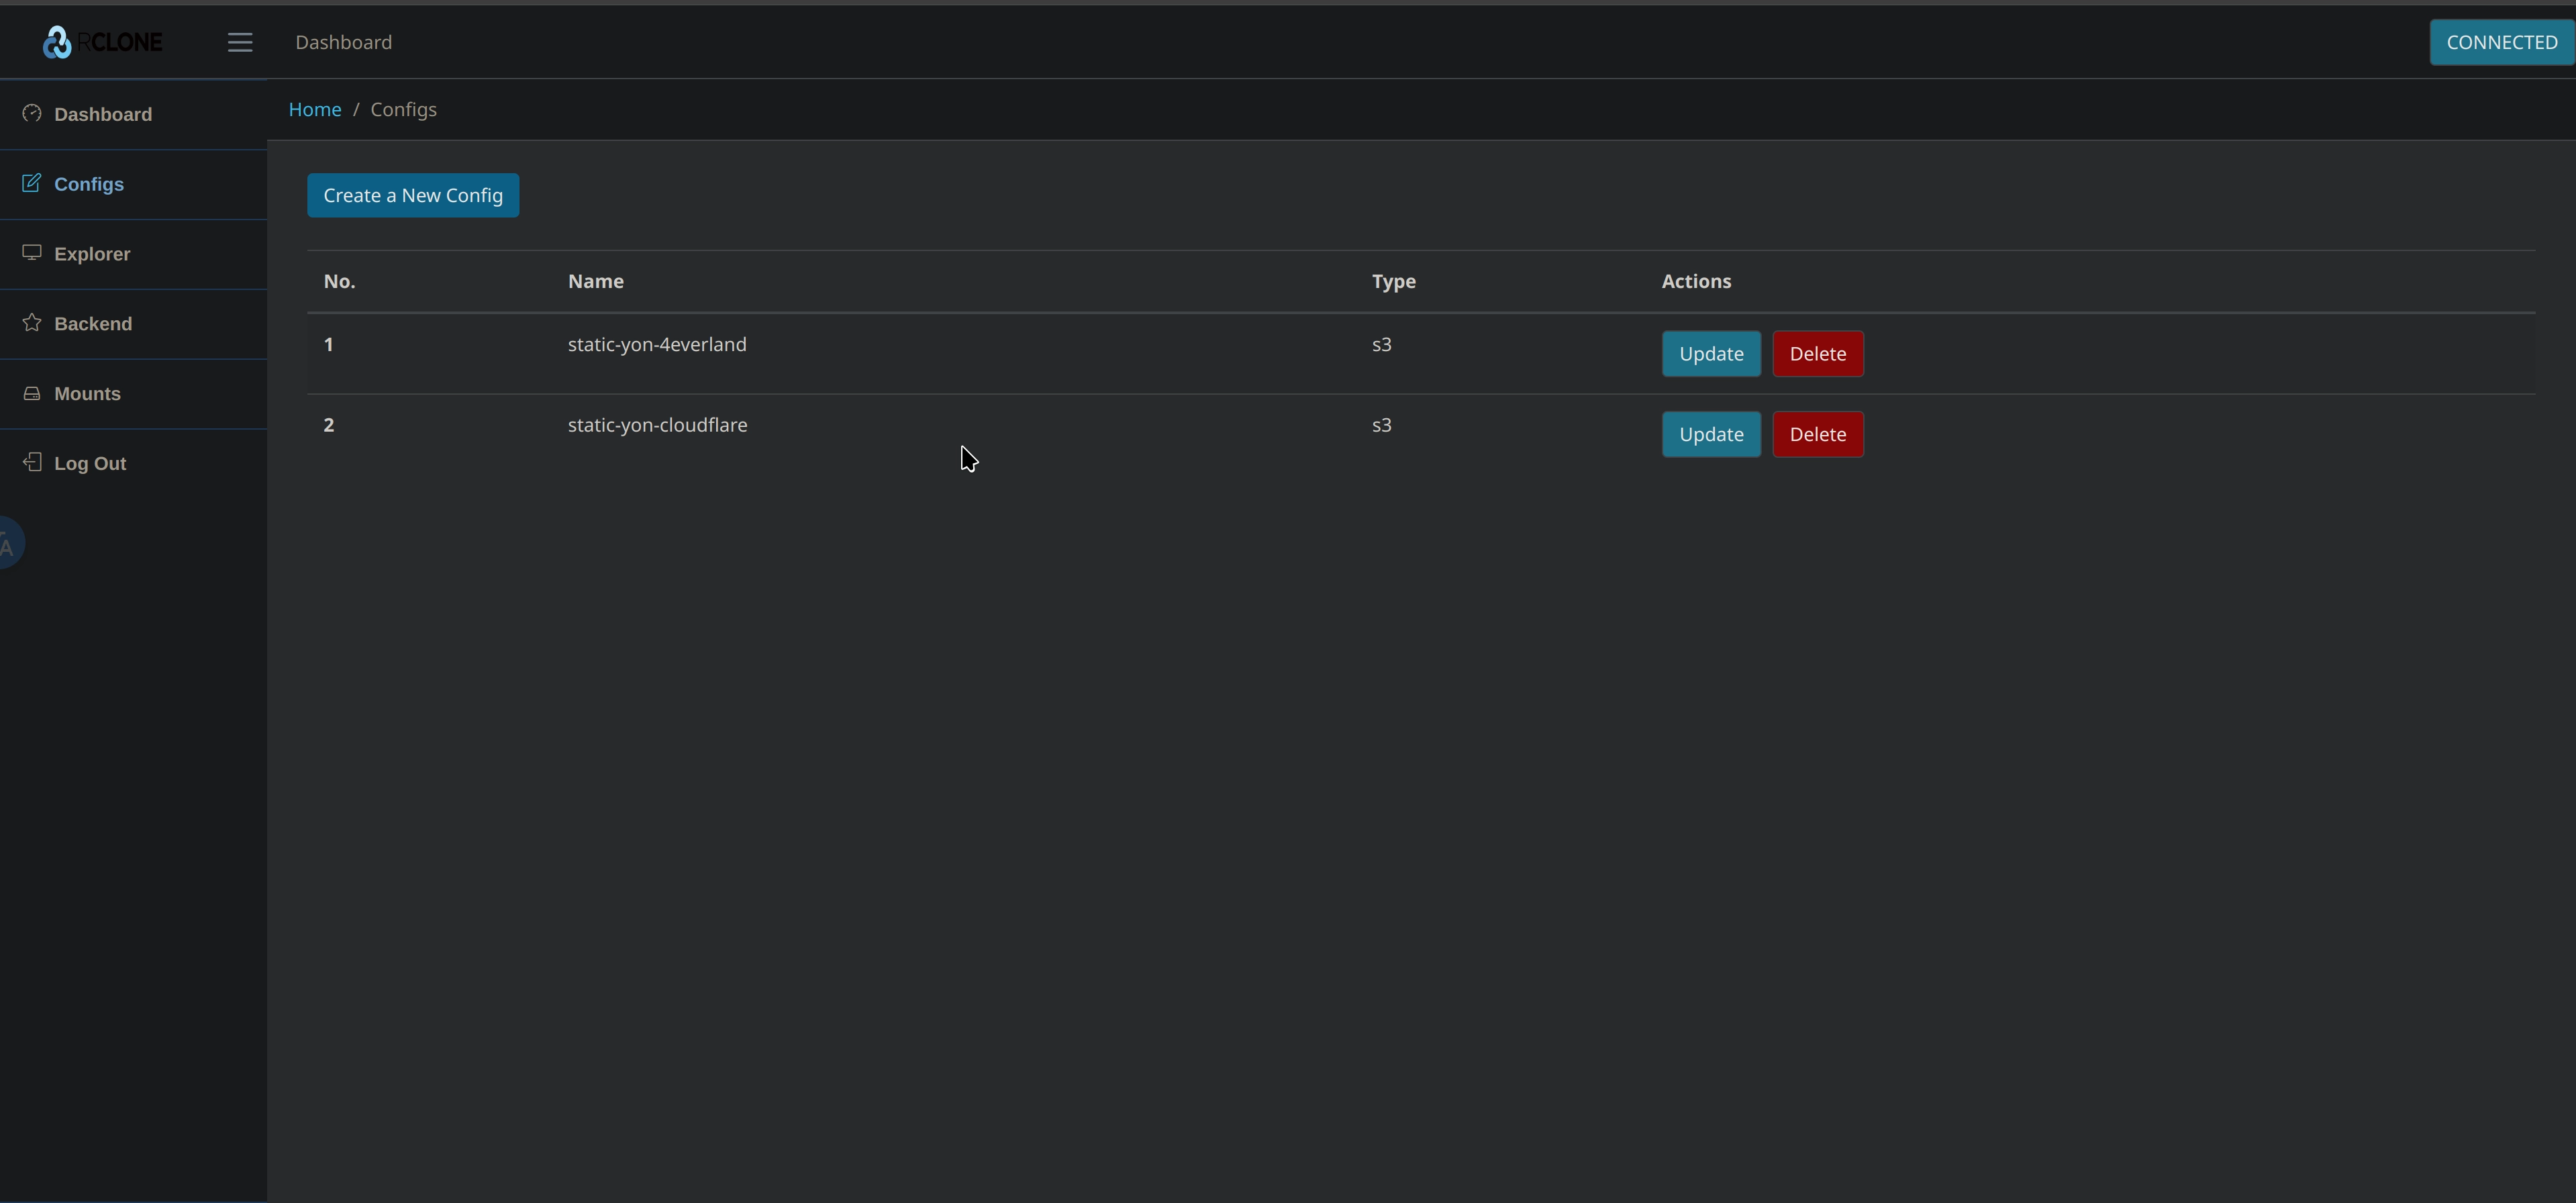Viewport: 2576px width, 1203px height.
Task: Open Dashboard in sidebar
Action: point(133,114)
